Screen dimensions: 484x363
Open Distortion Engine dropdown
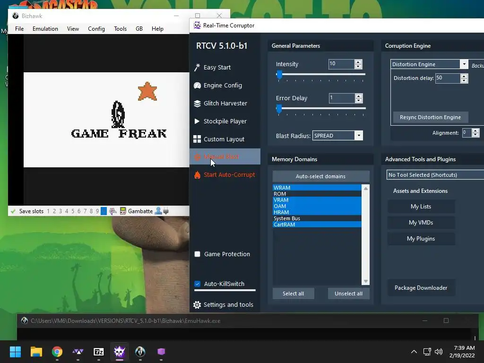point(464,64)
